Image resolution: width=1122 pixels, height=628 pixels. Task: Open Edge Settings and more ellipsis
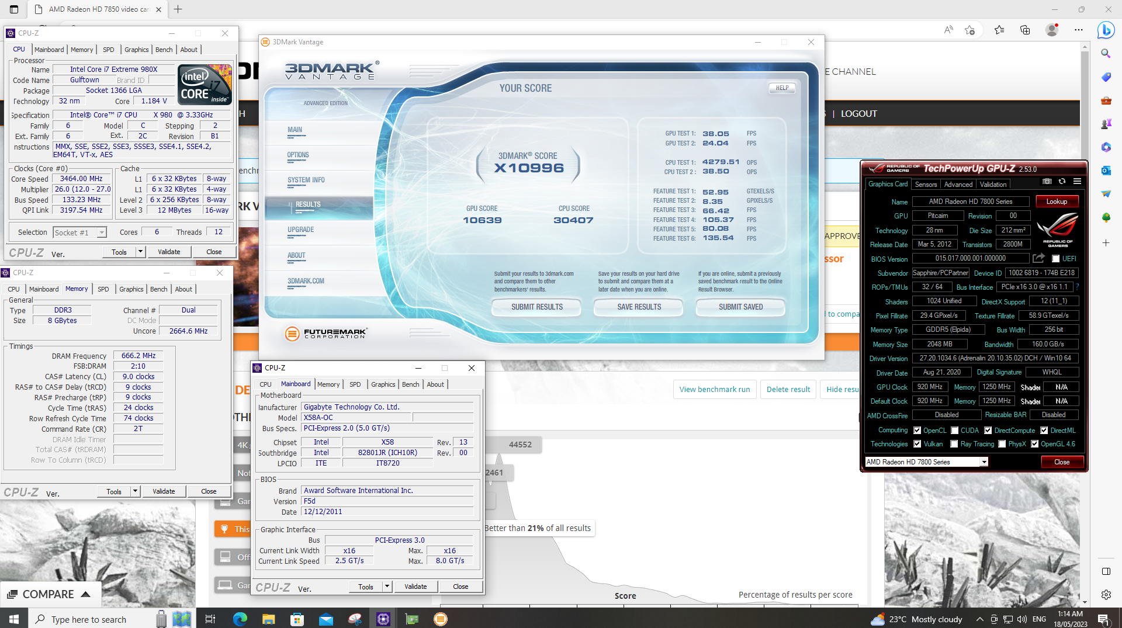pos(1078,30)
